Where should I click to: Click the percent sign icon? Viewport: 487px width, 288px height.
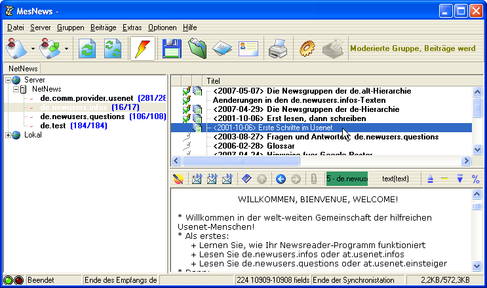click(476, 178)
